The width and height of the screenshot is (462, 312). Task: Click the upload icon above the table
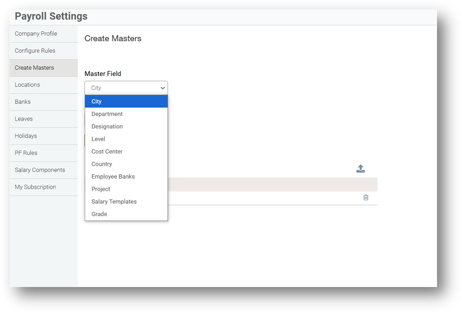(361, 168)
